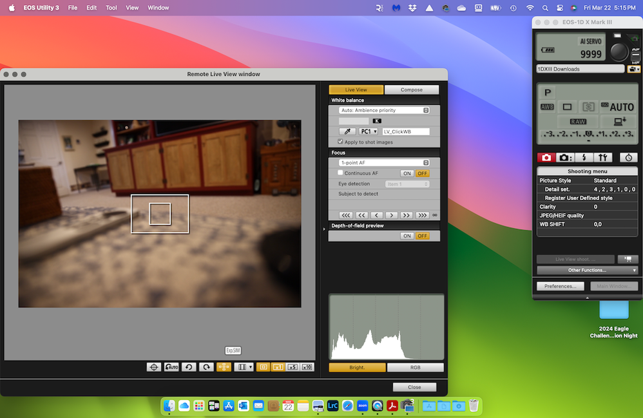
Task: Open the Tool menu in the menu bar
Action: pos(111,8)
